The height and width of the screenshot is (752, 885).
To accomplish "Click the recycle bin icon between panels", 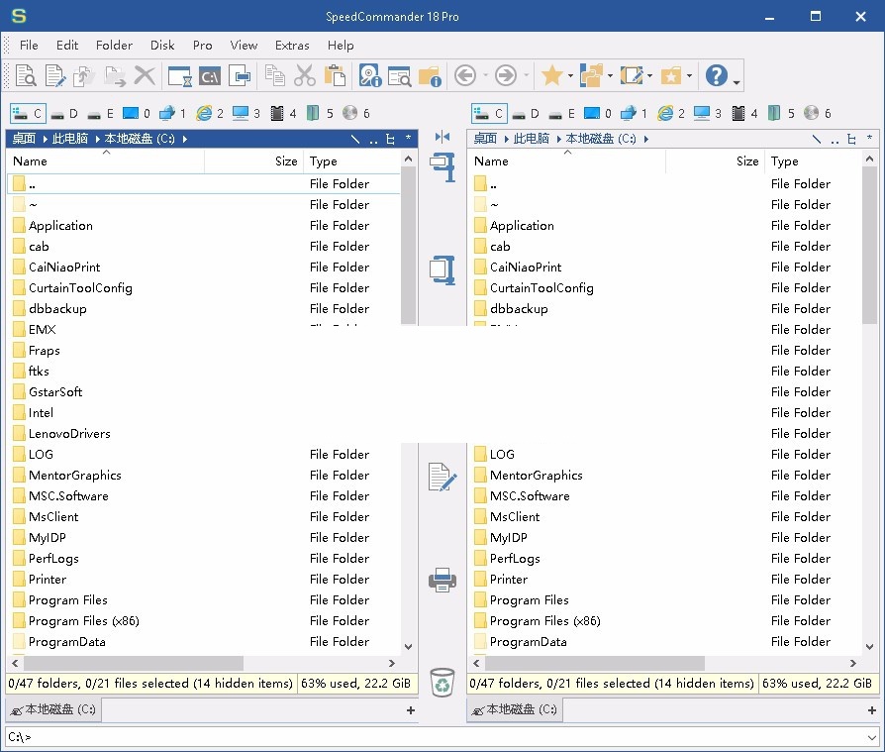I will tap(442, 682).
